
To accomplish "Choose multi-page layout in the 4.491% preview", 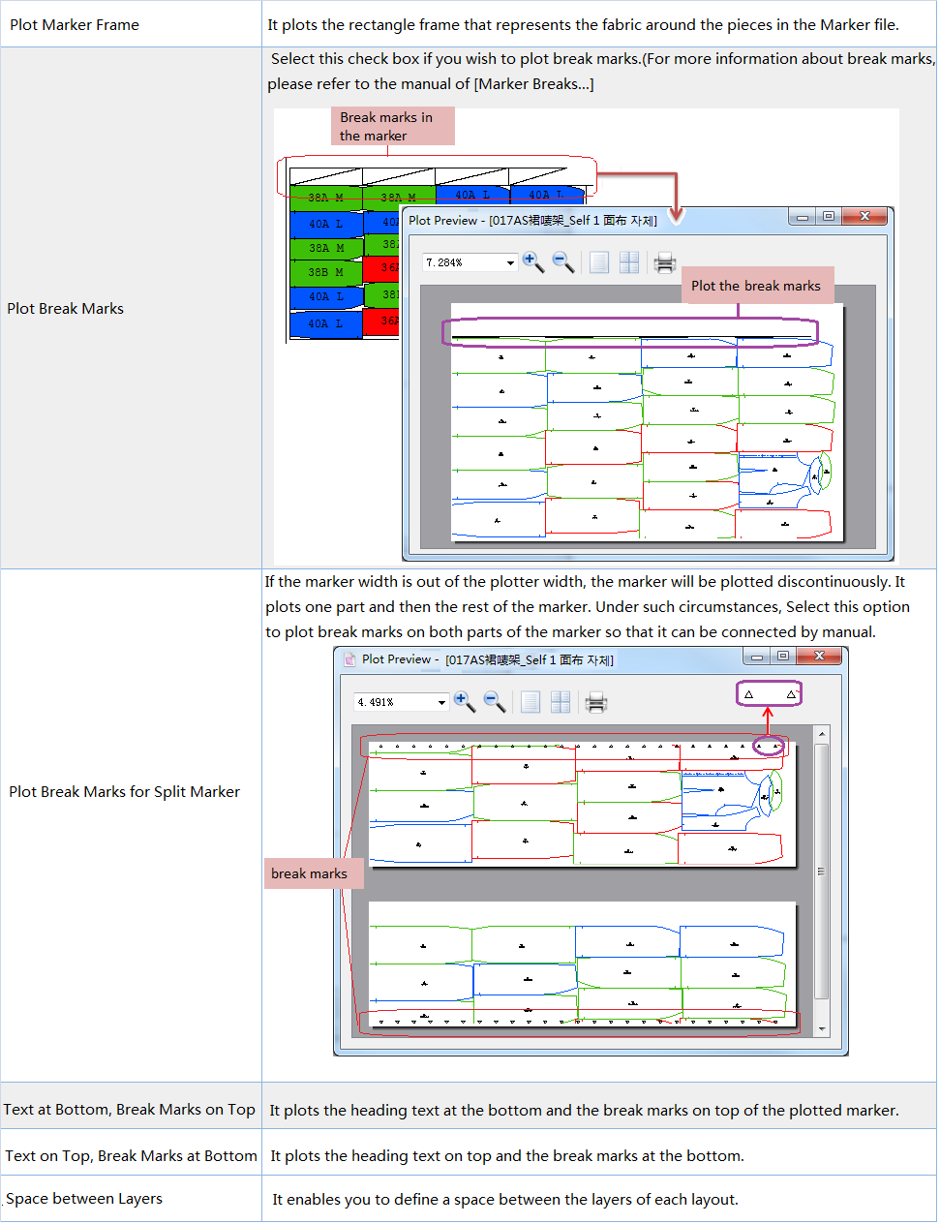I will pos(561,702).
